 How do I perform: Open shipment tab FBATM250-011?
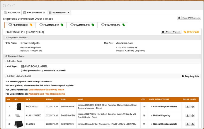pos(20,25)
